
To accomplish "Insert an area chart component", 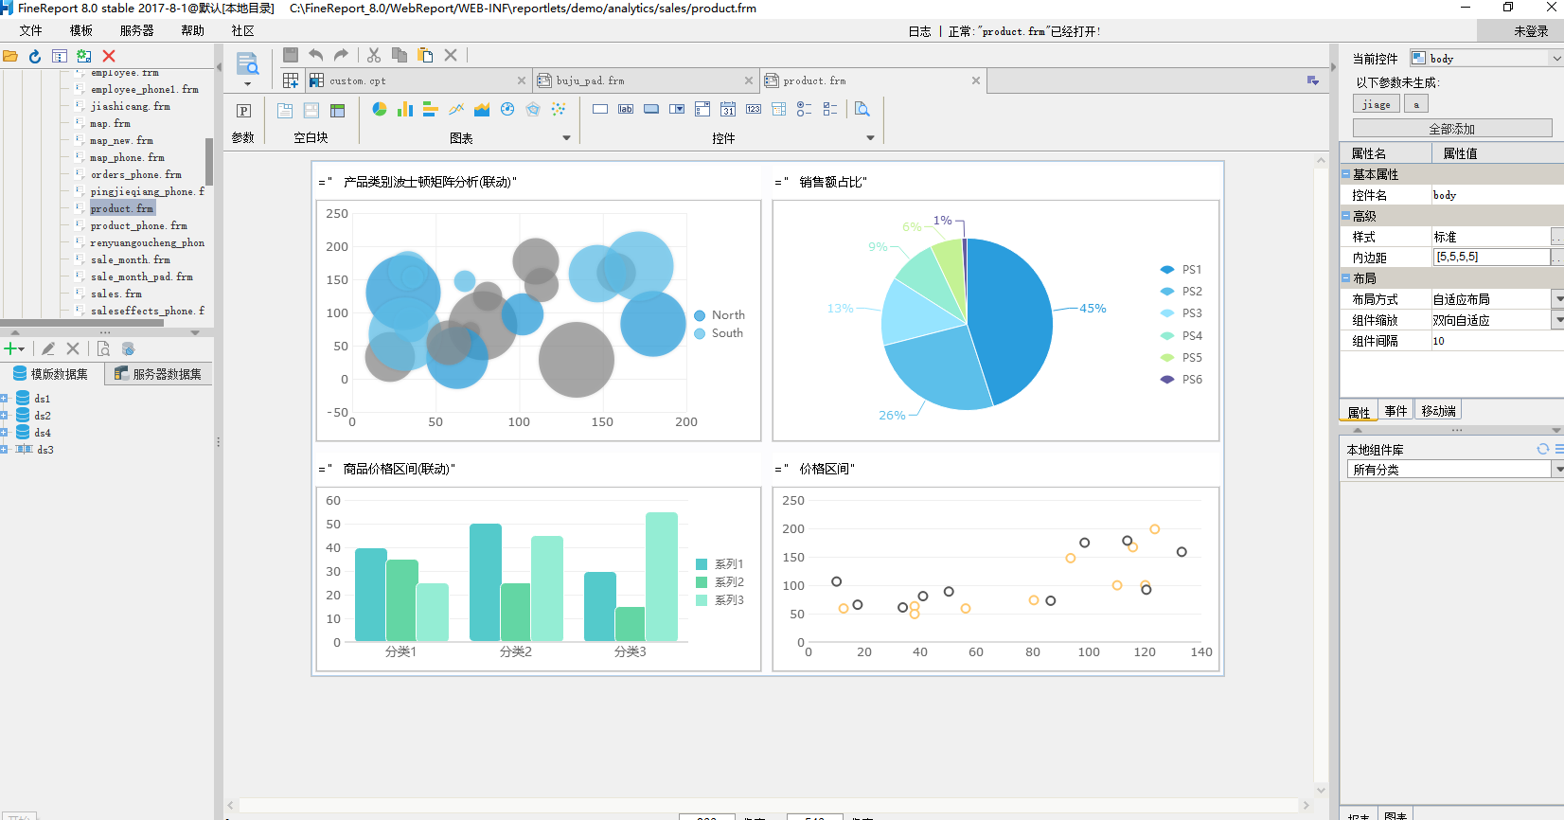I will [x=482, y=109].
